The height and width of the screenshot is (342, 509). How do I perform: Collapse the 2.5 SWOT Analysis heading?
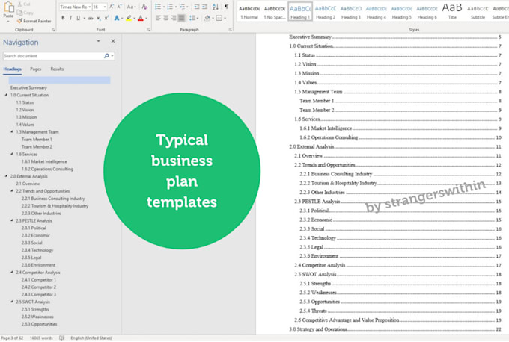pyautogui.click(x=12, y=302)
